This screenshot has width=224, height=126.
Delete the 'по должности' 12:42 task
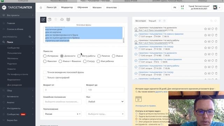pyautogui.click(x=216, y=54)
